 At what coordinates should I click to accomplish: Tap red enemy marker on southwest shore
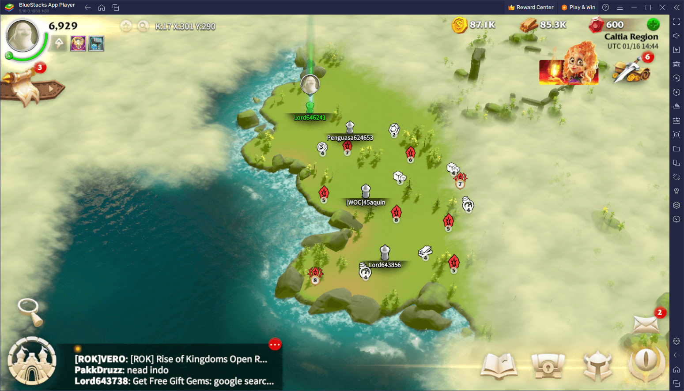315,274
